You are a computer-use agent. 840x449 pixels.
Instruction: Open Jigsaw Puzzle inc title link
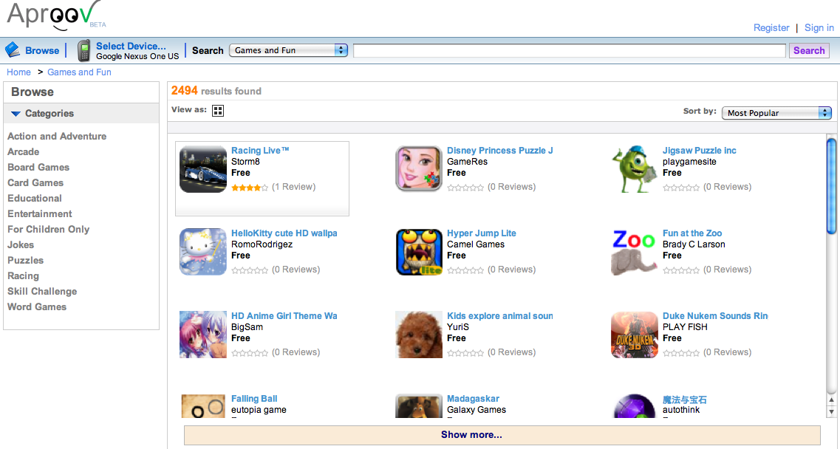(x=699, y=151)
